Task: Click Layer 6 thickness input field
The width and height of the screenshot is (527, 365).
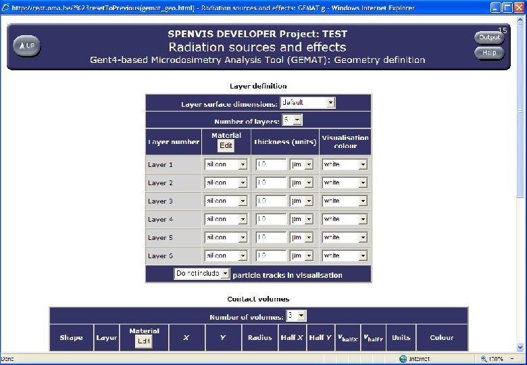Action: pos(271,255)
